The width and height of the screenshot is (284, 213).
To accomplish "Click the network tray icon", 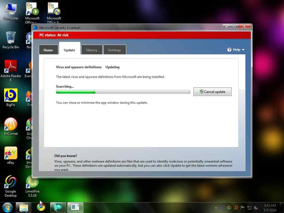I will click(249, 208).
